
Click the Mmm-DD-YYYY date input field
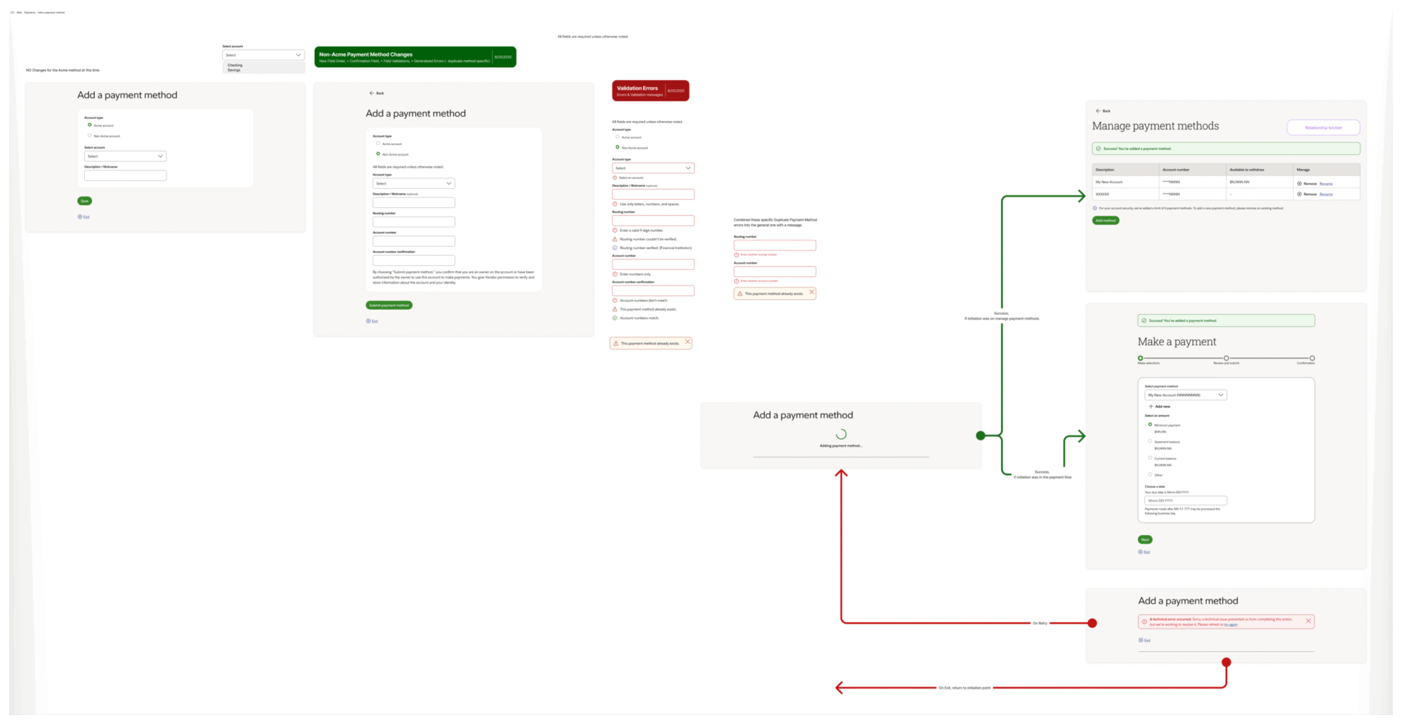1186,500
